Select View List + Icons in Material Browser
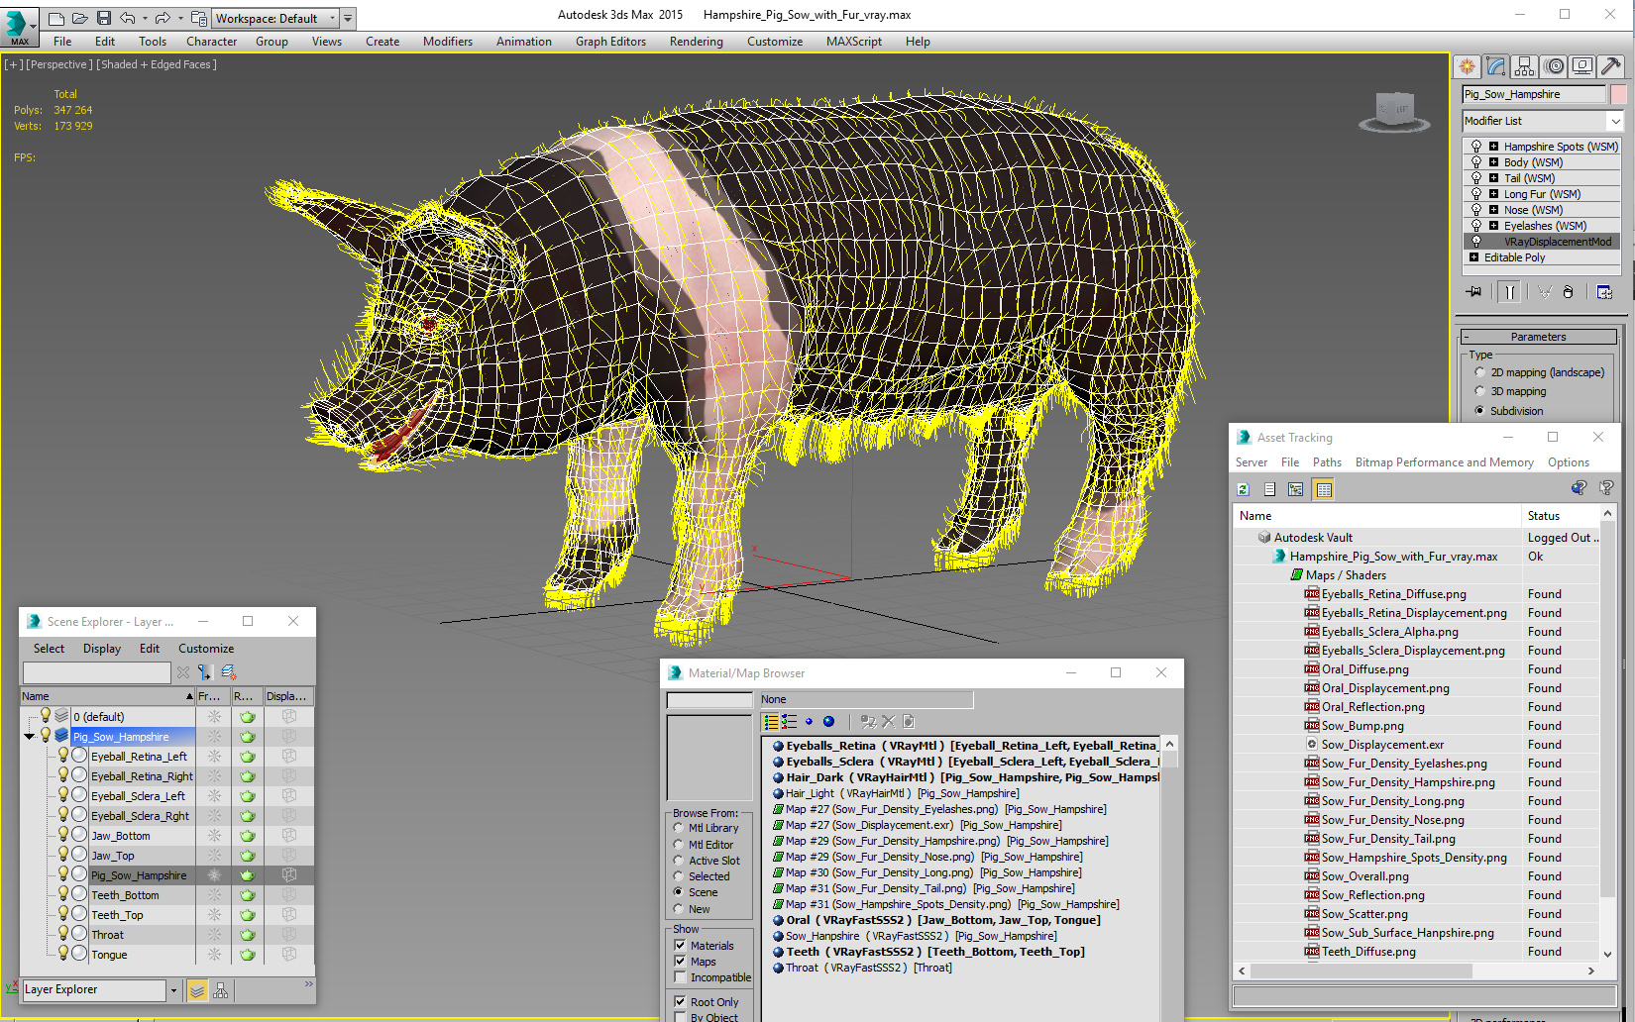The width and height of the screenshot is (1635, 1022). [x=789, y=722]
